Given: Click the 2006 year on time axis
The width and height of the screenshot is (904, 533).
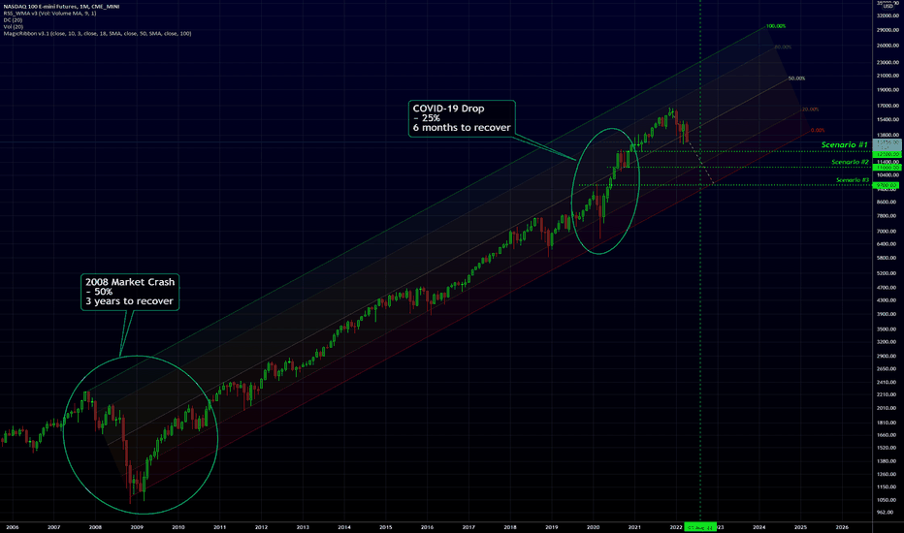Looking at the screenshot, I should tap(12, 527).
